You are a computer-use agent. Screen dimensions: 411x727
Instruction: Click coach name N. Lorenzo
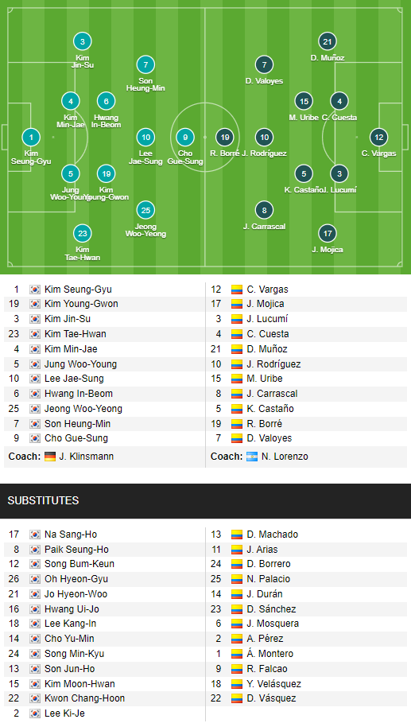pyautogui.click(x=285, y=457)
